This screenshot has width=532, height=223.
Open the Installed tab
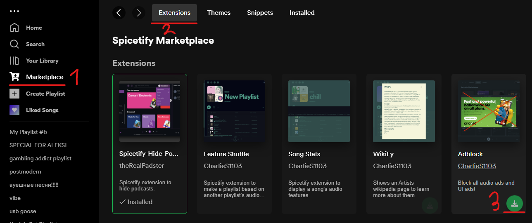click(x=302, y=13)
